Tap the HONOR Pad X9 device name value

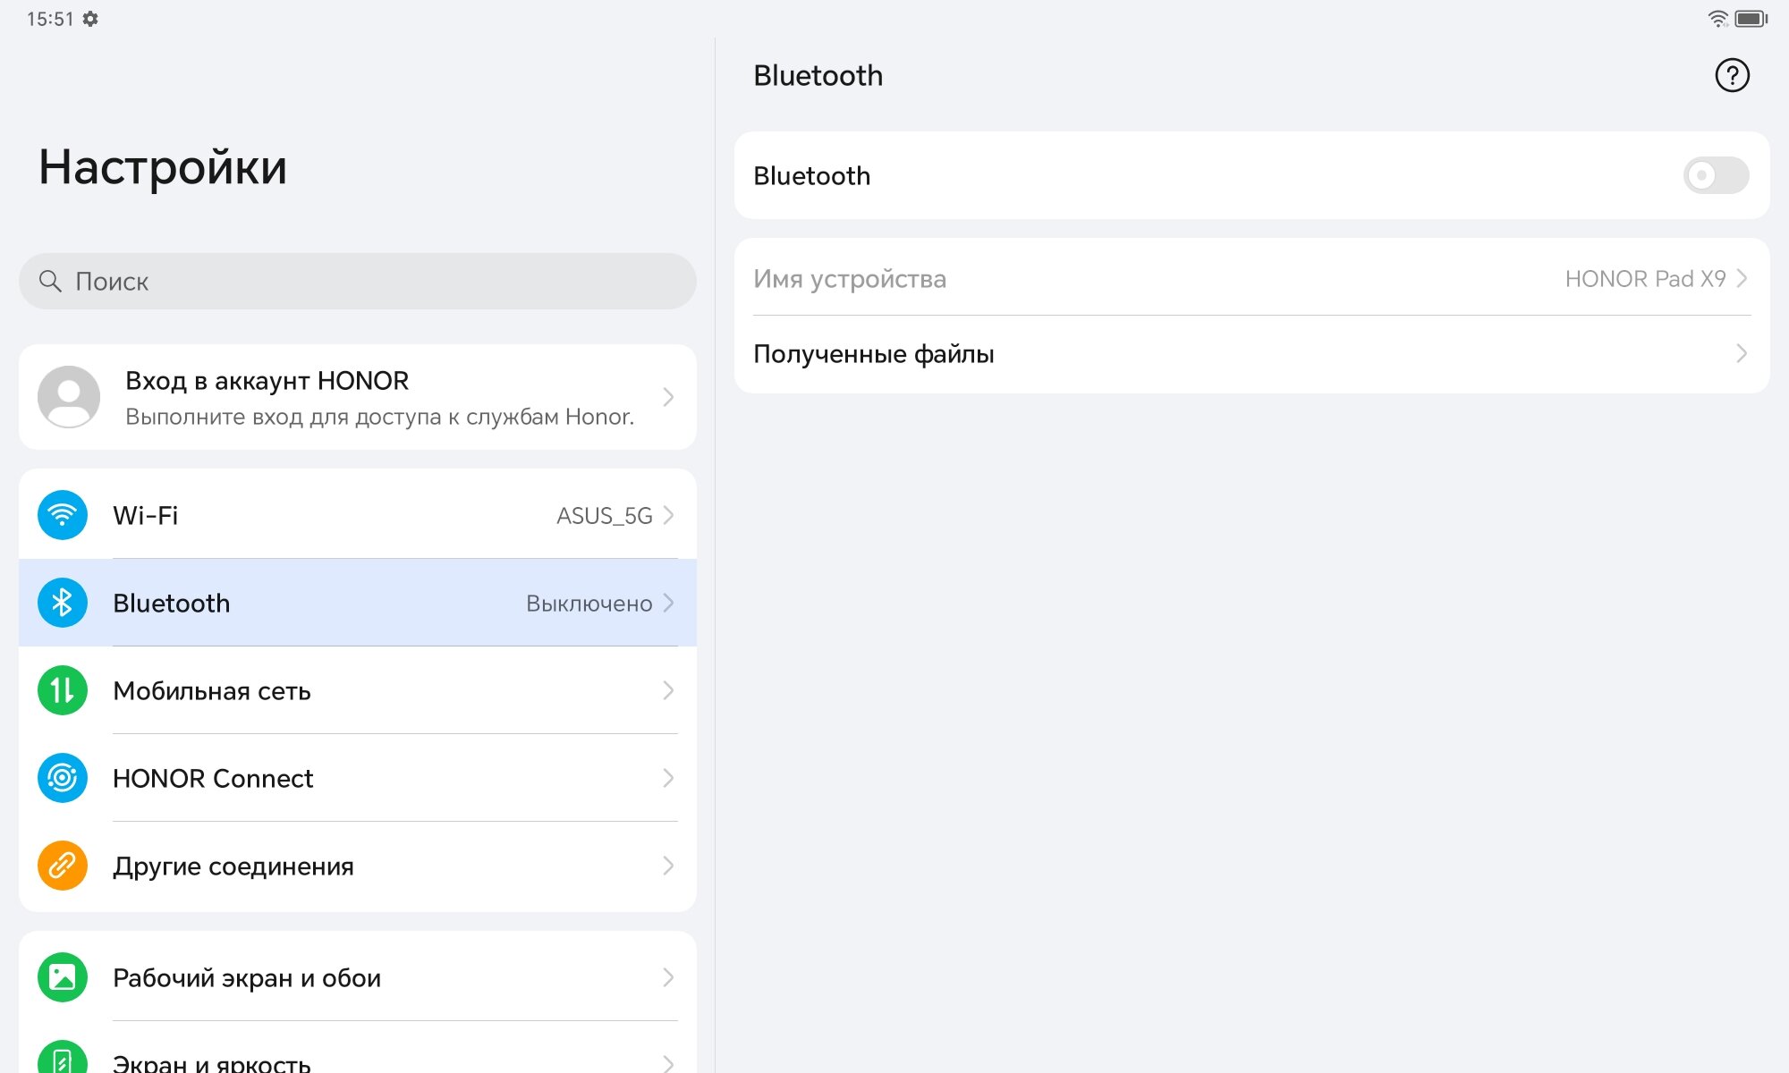1646,279
